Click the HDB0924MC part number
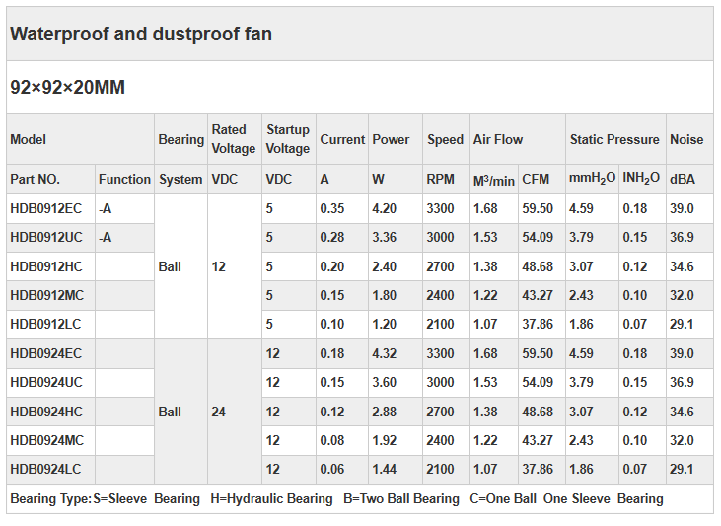This screenshot has height=526, width=721. (46, 440)
